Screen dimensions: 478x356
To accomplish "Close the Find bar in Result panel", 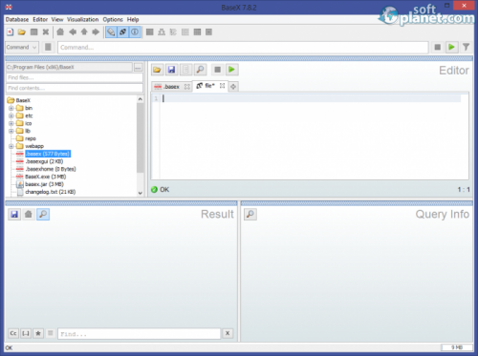I will click(x=228, y=333).
